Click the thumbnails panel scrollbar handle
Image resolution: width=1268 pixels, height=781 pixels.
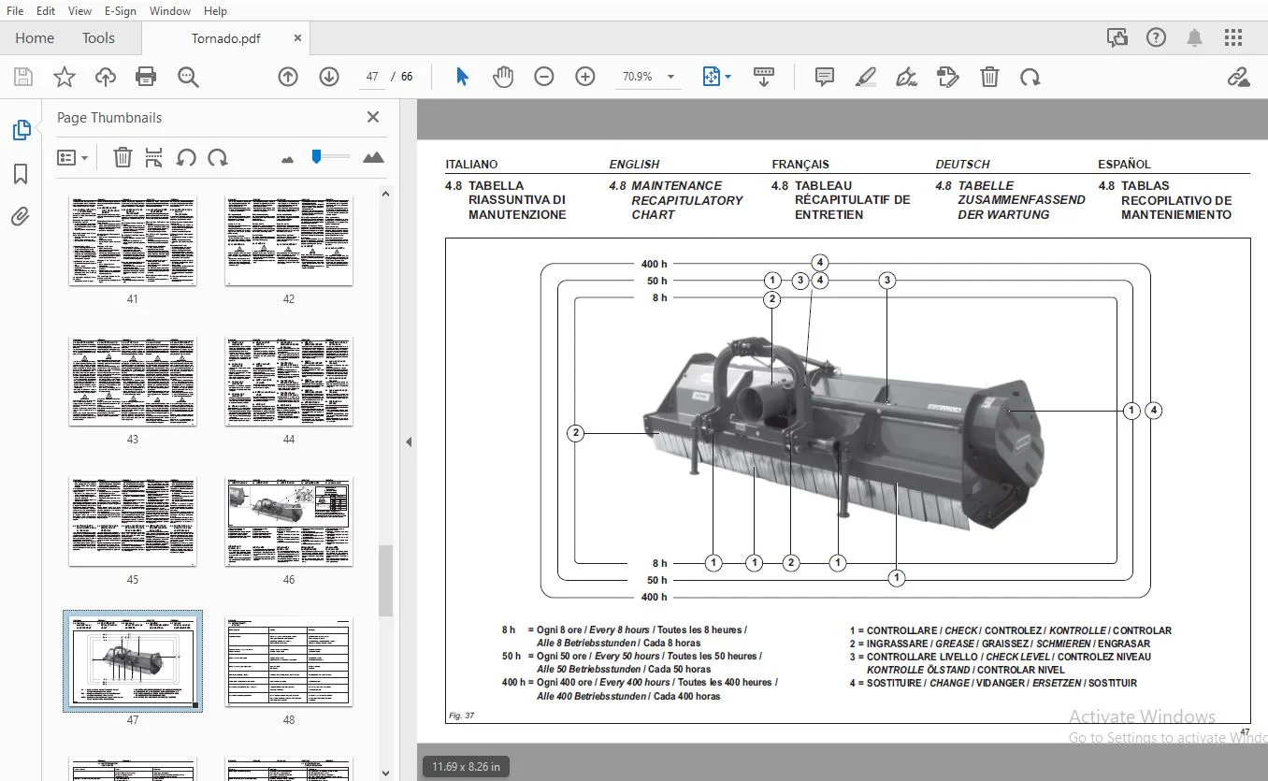coord(385,581)
